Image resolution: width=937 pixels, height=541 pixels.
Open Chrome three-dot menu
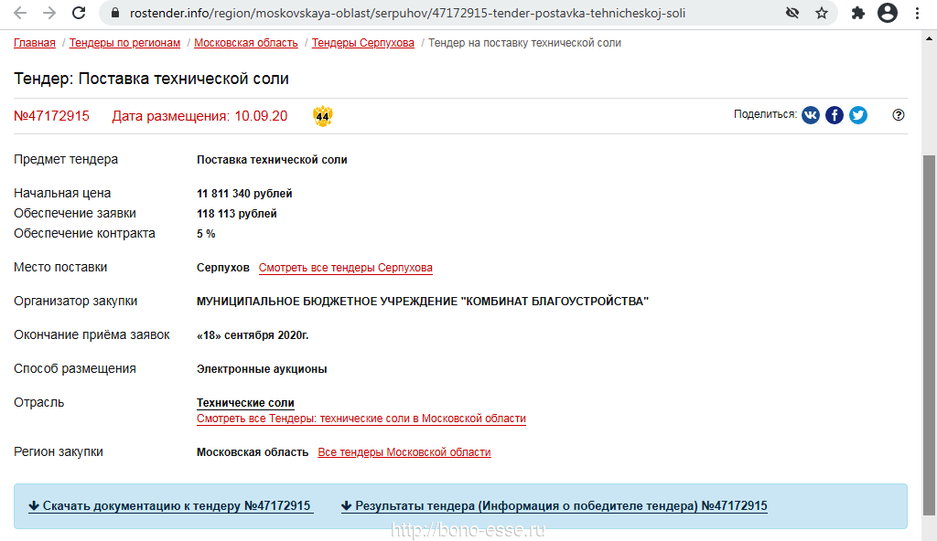click(x=917, y=13)
